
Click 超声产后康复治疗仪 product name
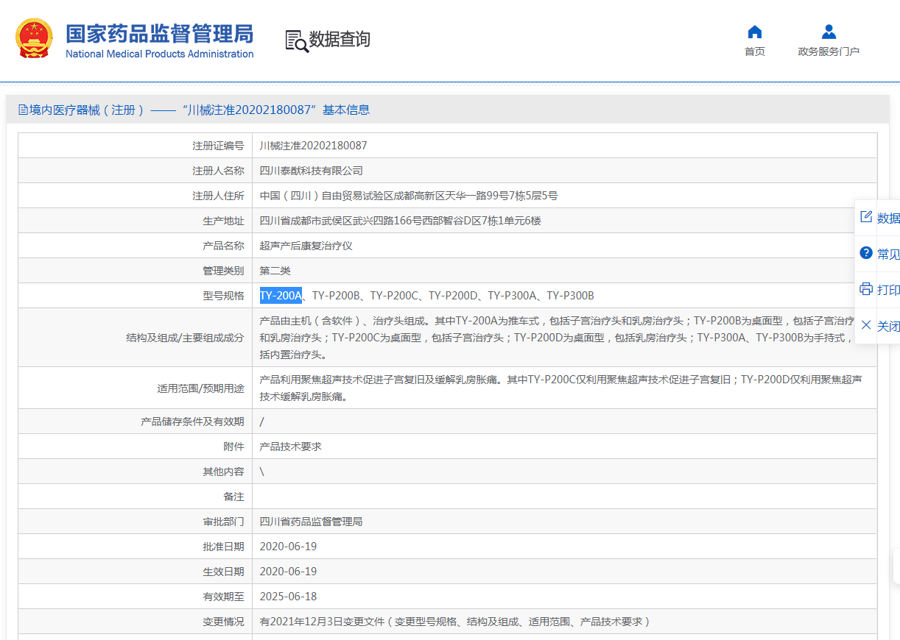(x=306, y=246)
